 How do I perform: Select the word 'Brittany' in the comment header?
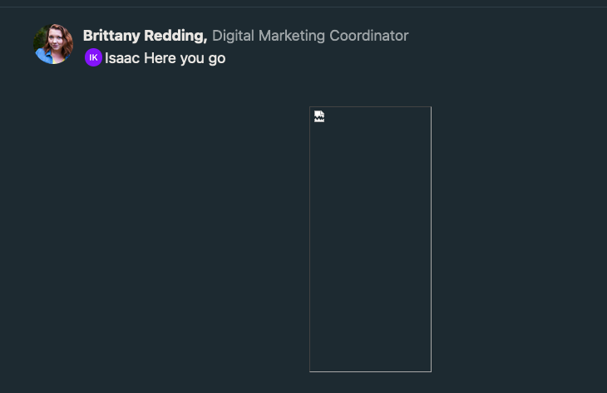click(x=111, y=36)
